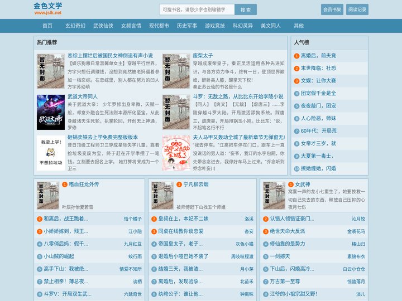The width and height of the screenshot is (402, 301).
Task: Open the 废柴太子 book link
Action: coord(203,56)
